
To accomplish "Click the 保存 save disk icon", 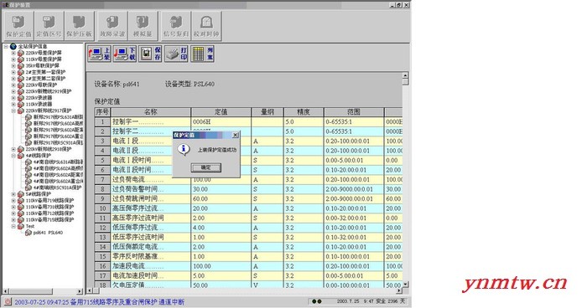I will [150, 54].
